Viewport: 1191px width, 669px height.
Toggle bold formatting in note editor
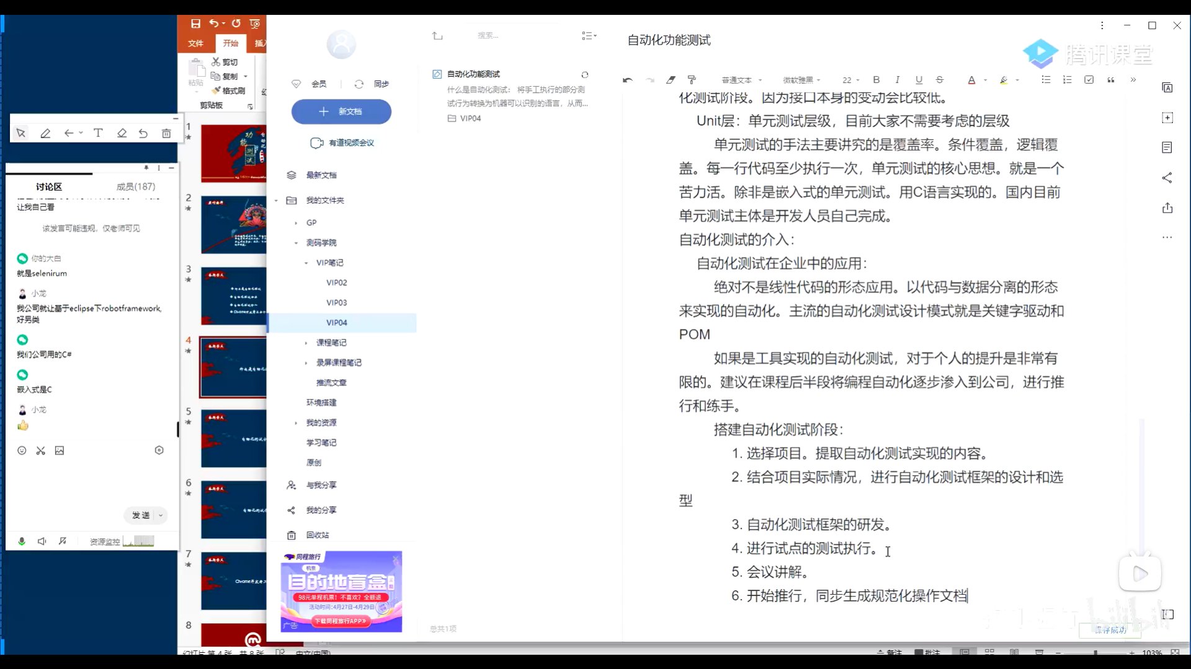[876, 80]
